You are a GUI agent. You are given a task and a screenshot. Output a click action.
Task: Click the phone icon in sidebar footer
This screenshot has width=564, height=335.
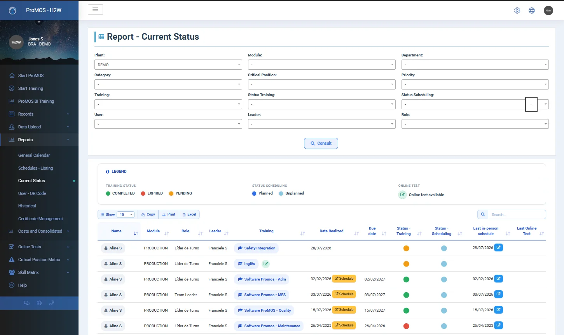pyautogui.click(x=51, y=303)
